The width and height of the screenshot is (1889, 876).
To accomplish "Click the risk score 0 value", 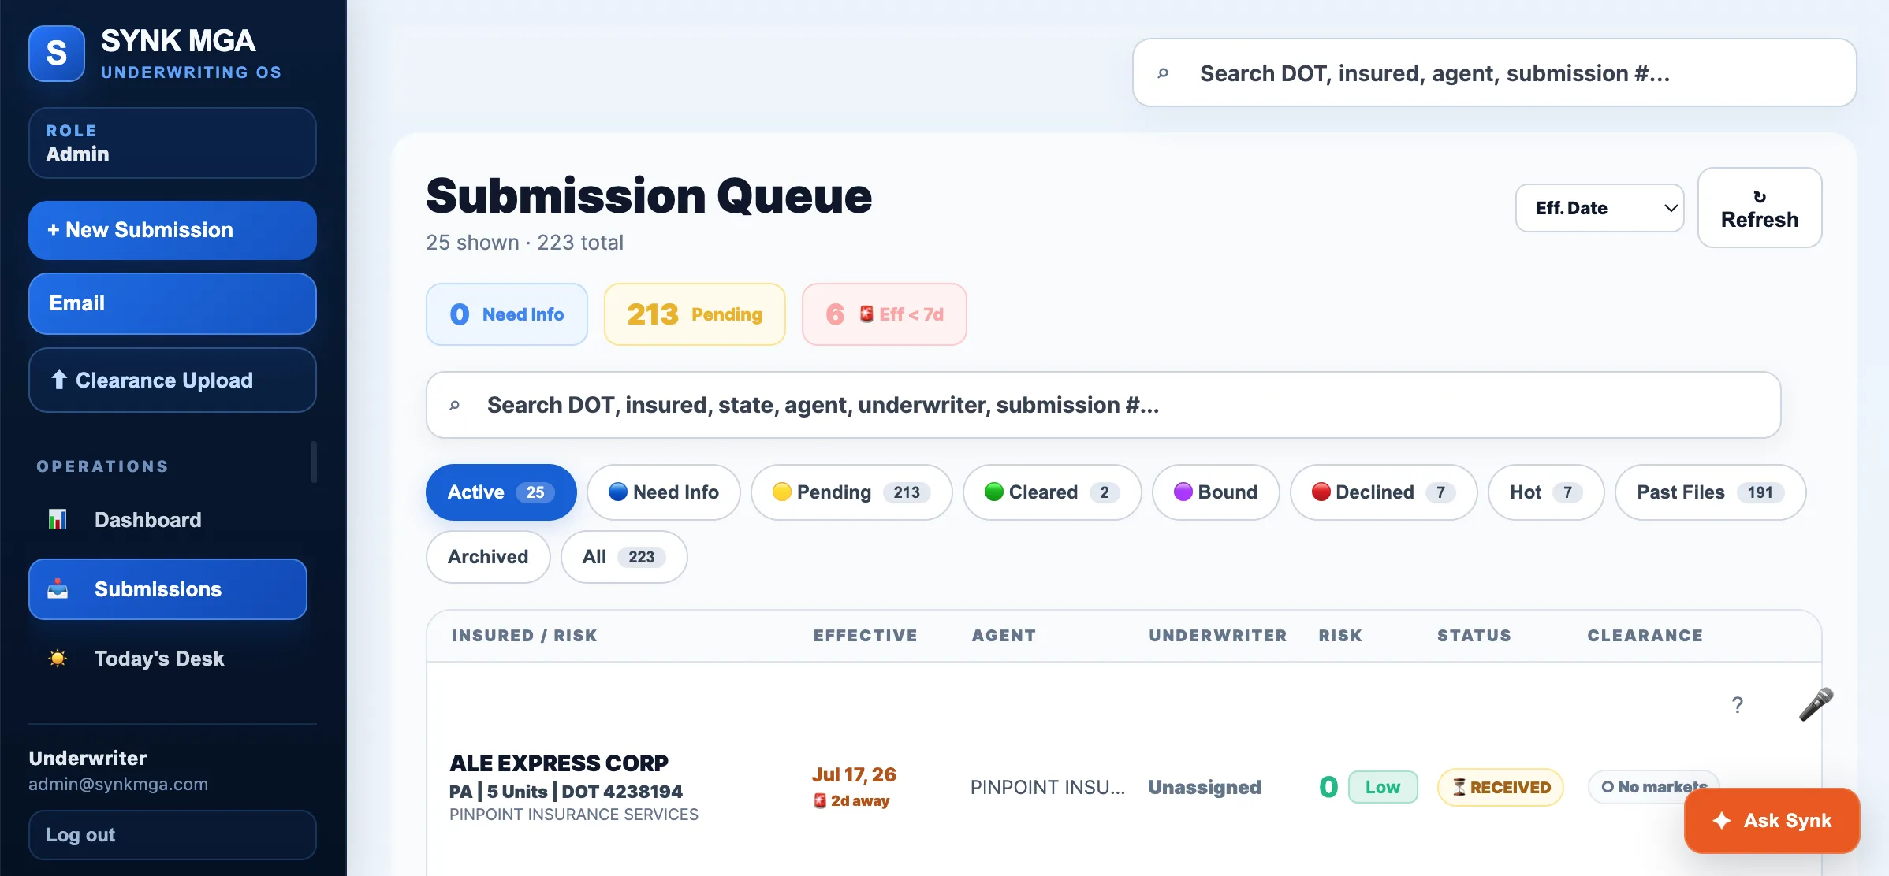I will tap(1328, 787).
